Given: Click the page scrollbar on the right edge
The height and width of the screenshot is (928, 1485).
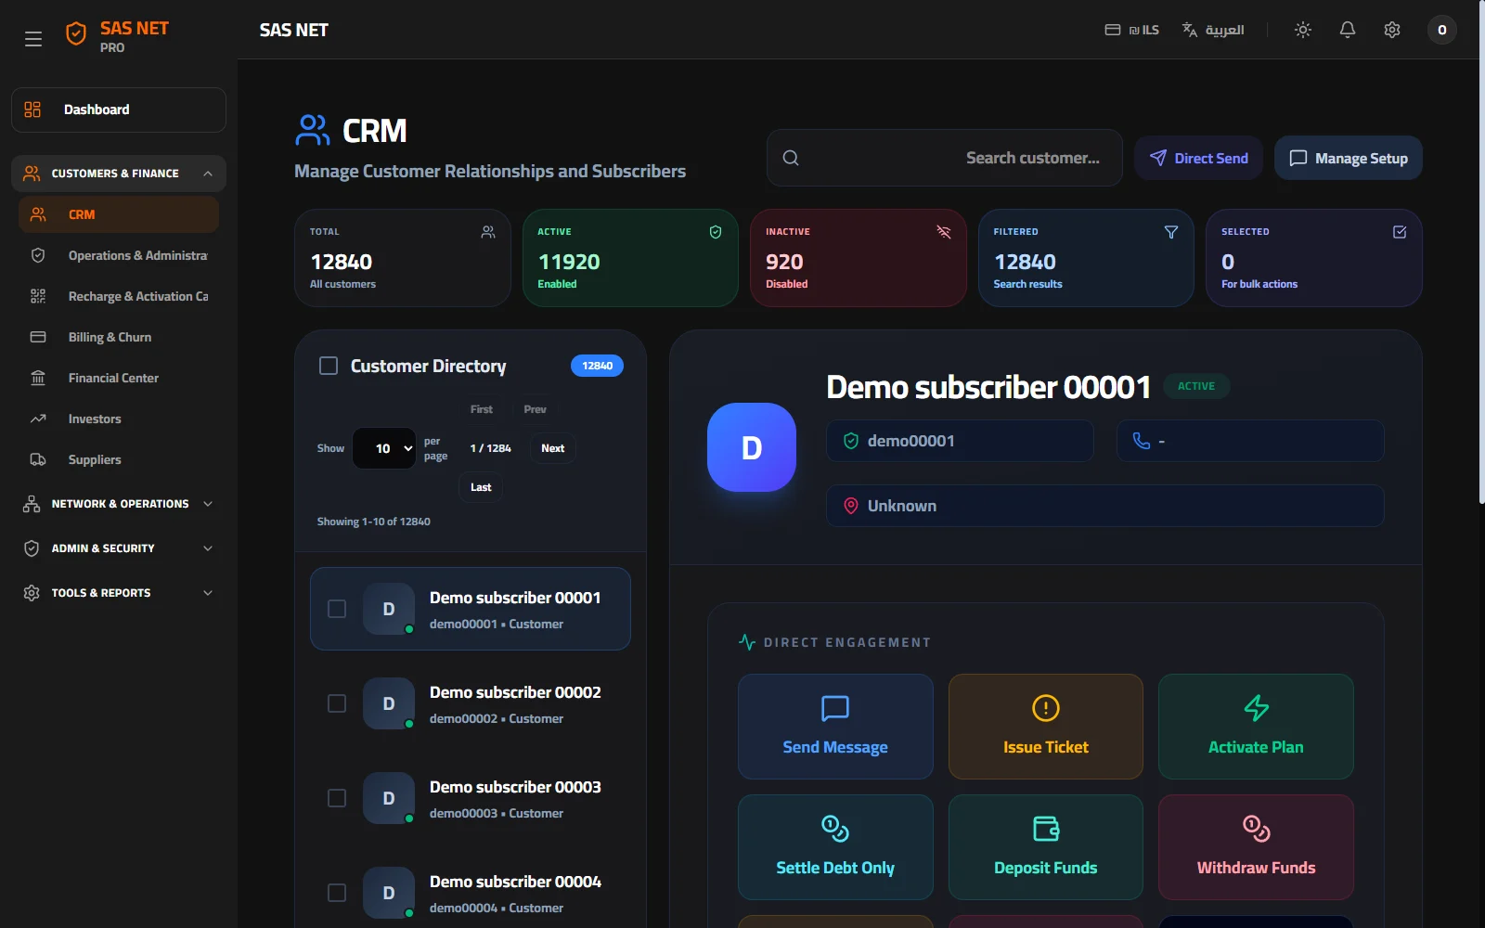Looking at the screenshot, I should click(1481, 252).
